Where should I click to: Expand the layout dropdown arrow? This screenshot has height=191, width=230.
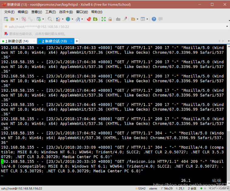[147, 19]
